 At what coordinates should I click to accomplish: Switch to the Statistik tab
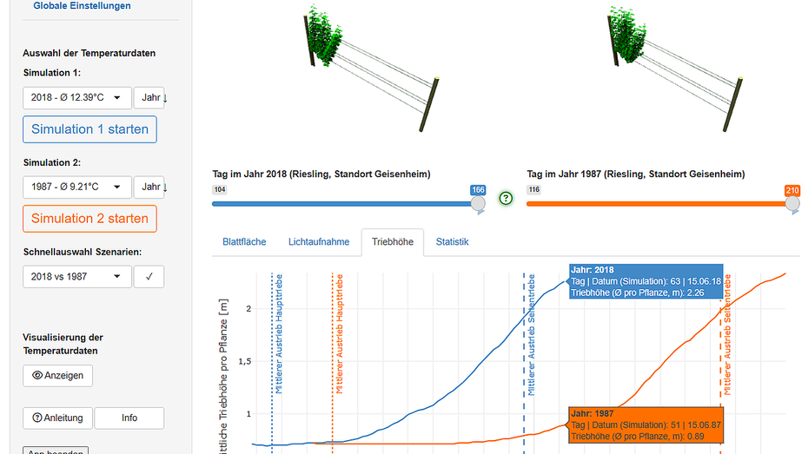tap(452, 242)
